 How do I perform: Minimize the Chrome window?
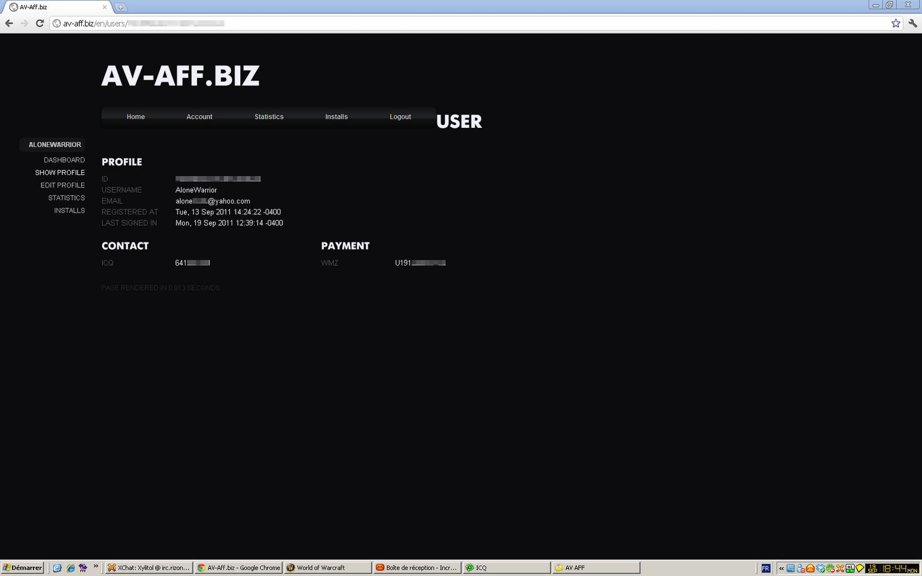pyautogui.click(x=876, y=5)
